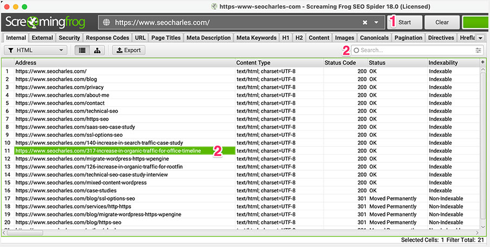The image size is (490, 247).
Task: Click the Clear button
Action: [x=442, y=23]
